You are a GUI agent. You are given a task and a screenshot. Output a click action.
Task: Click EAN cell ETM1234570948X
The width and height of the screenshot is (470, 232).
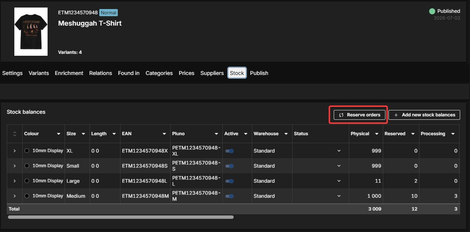click(145, 151)
